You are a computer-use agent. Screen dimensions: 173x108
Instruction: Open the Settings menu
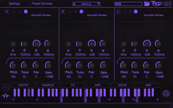coord(14,4)
